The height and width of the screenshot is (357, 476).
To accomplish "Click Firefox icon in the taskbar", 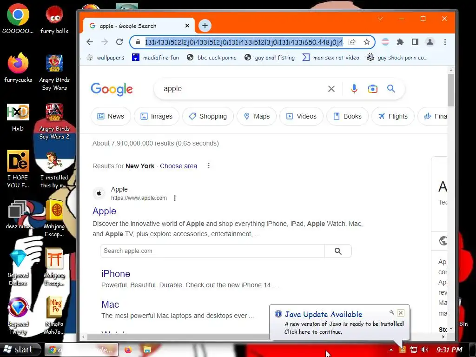I will pyautogui.click(x=128, y=350).
